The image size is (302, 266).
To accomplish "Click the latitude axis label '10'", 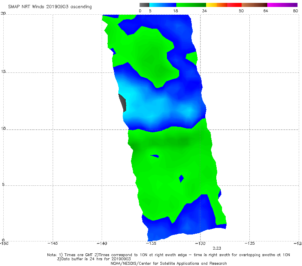I will point(3,128).
